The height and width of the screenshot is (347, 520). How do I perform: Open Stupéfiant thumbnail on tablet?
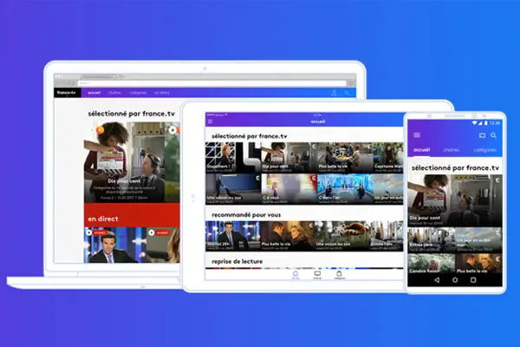click(x=233, y=158)
